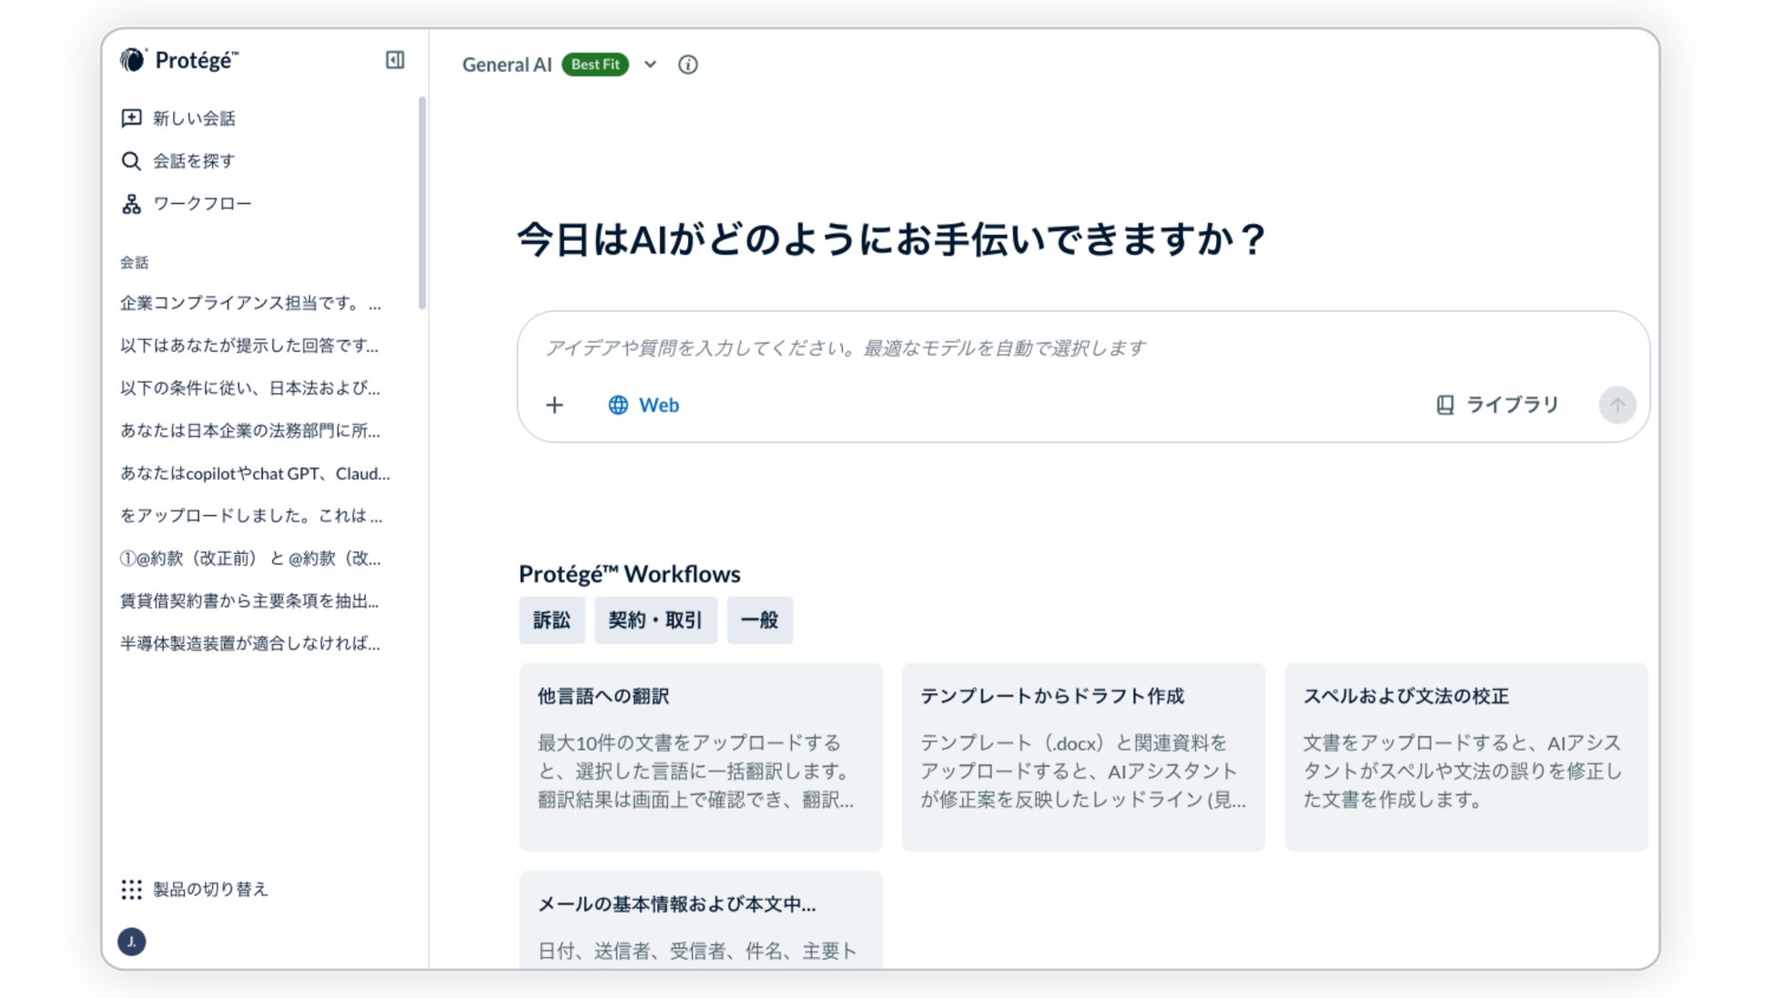
Task: Open conversation search (会話を探す)
Action: point(178,161)
